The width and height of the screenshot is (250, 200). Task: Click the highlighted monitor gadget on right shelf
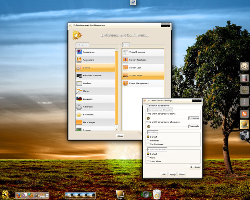[x=245, y=124]
